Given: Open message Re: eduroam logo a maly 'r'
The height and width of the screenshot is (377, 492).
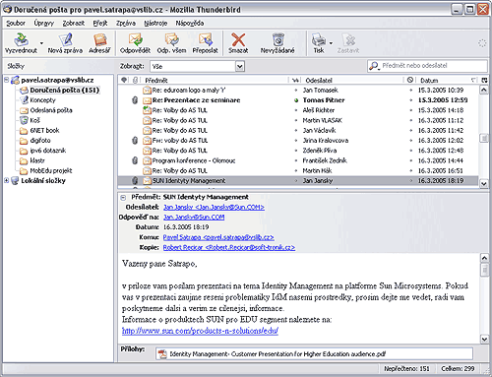Looking at the screenshot, I should [189, 90].
